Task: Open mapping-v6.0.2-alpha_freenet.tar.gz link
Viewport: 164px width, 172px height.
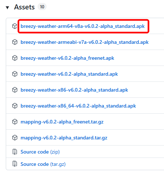Action: [62, 122]
